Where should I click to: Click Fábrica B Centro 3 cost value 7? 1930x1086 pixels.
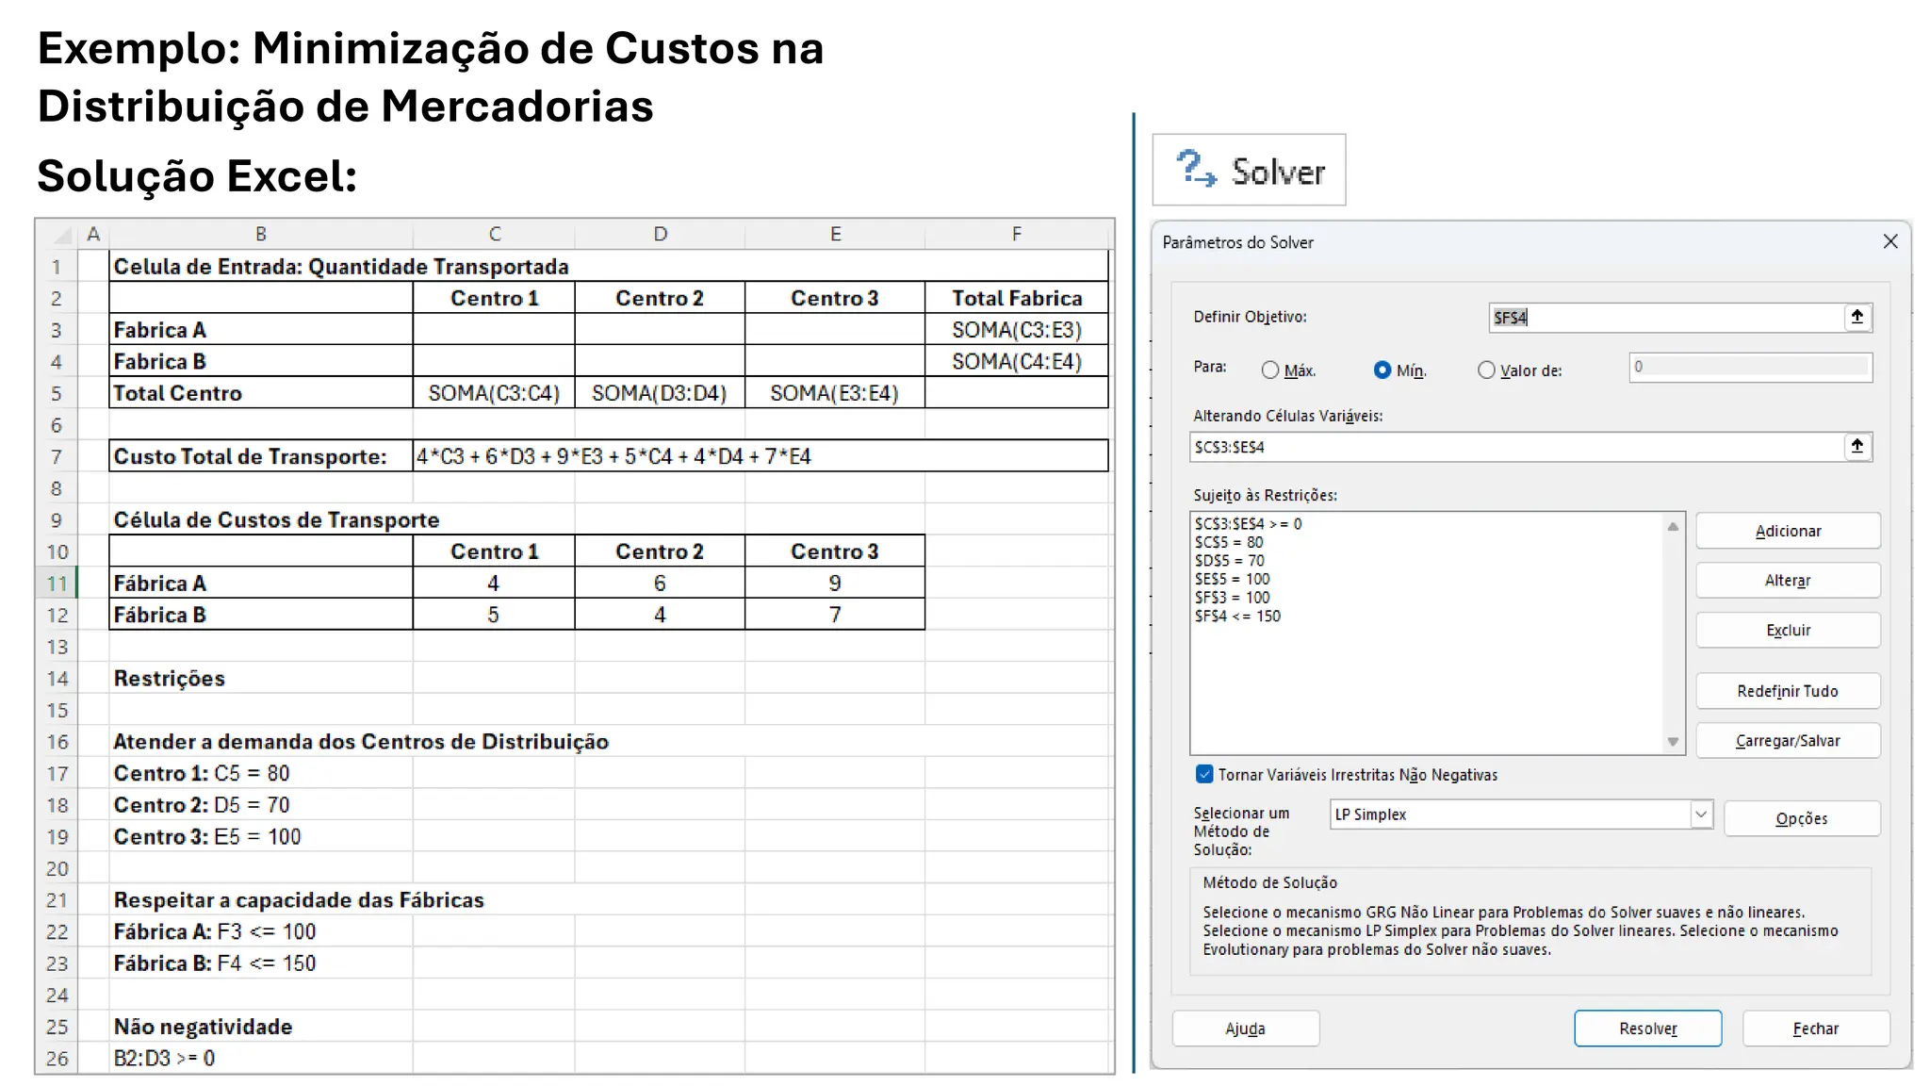point(835,615)
